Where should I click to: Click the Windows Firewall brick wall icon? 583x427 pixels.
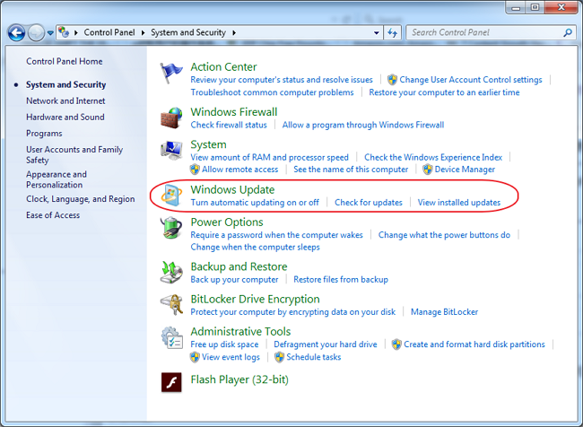(x=171, y=118)
